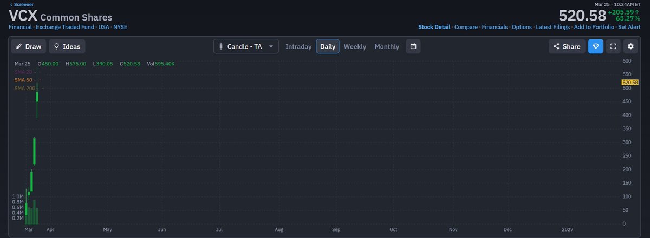The width and height of the screenshot is (650, 238).
Task: Share the chart
Action: (x=567, y=46)
